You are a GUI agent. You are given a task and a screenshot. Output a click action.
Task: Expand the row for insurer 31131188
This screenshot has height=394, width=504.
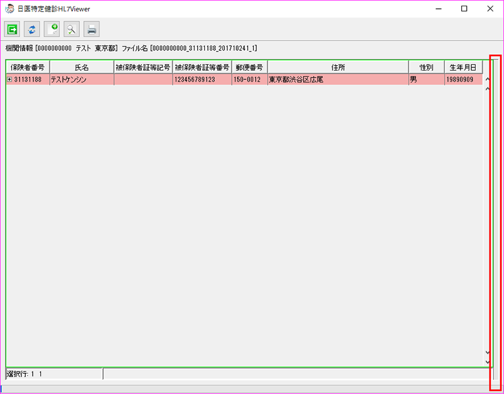click(9, 80)
